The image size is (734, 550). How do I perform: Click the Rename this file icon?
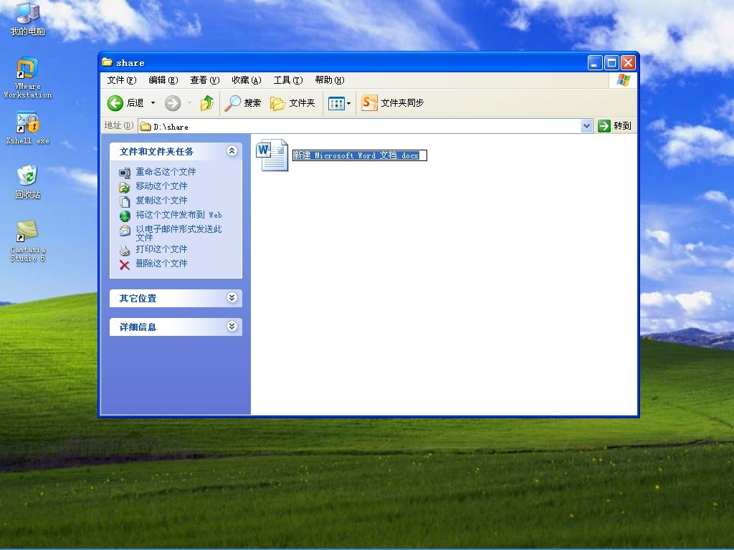tap(125, 173)
